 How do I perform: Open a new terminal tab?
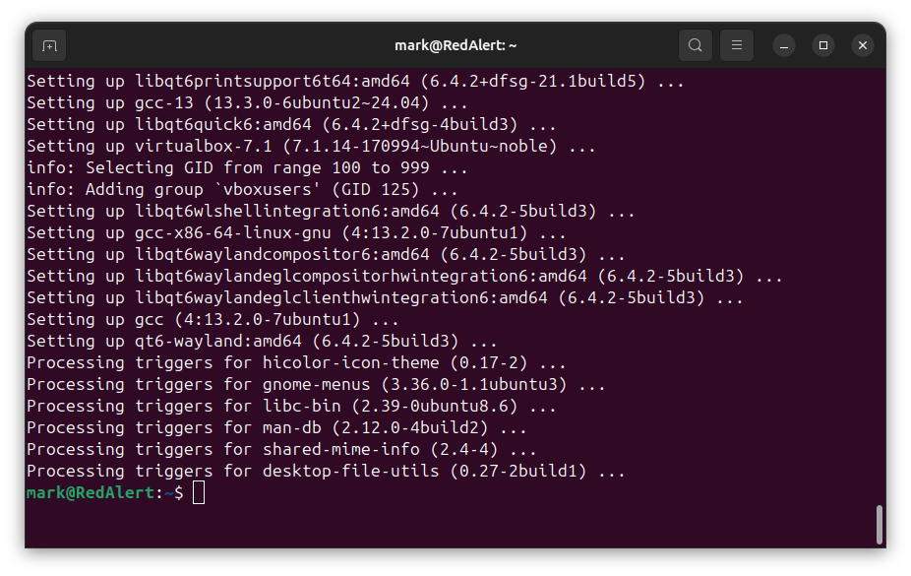pyautogui.click(x=49, y=45)
